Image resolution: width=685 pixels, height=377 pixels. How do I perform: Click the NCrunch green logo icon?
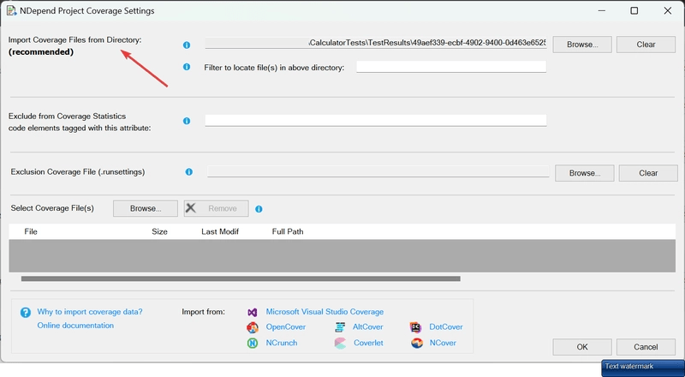(x=253, y=344)
